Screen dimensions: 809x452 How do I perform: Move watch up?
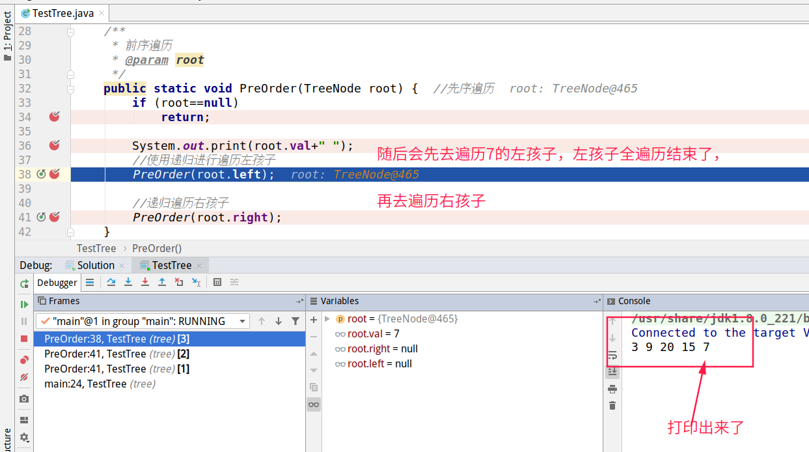click(314, 354)
